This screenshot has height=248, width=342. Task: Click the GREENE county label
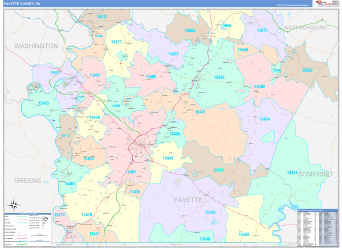(27, 180)
